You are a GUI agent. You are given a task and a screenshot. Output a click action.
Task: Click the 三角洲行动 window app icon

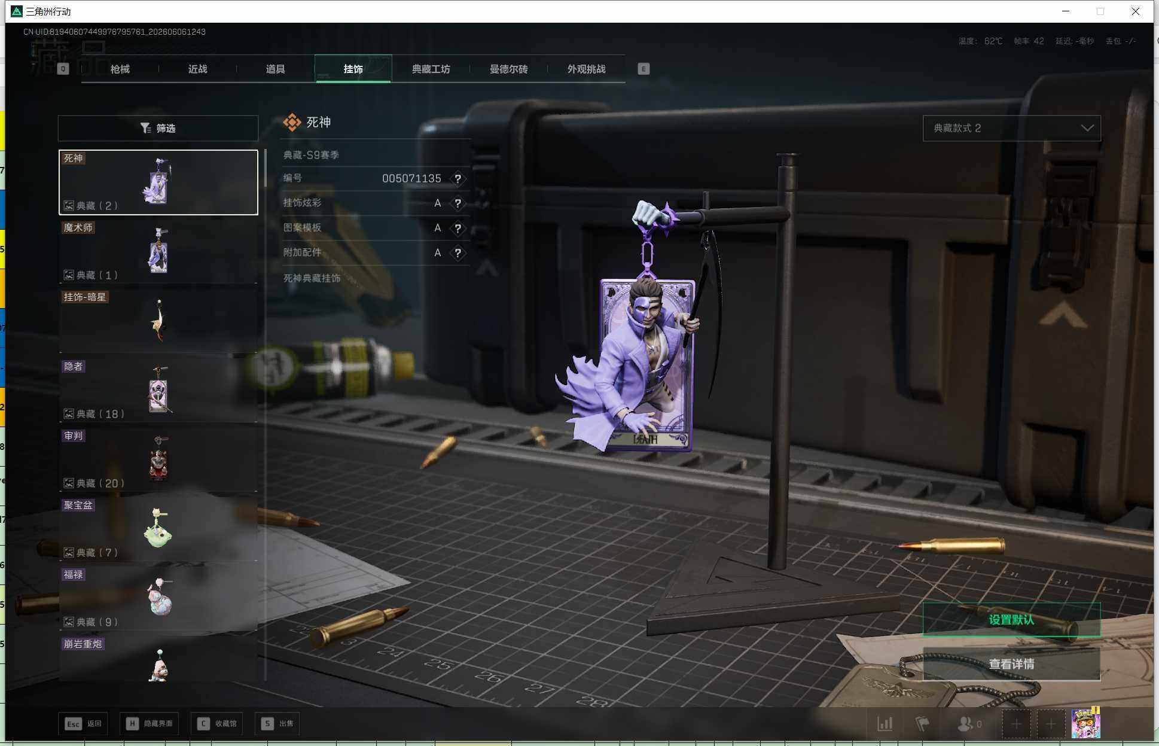tap(17, 11)
